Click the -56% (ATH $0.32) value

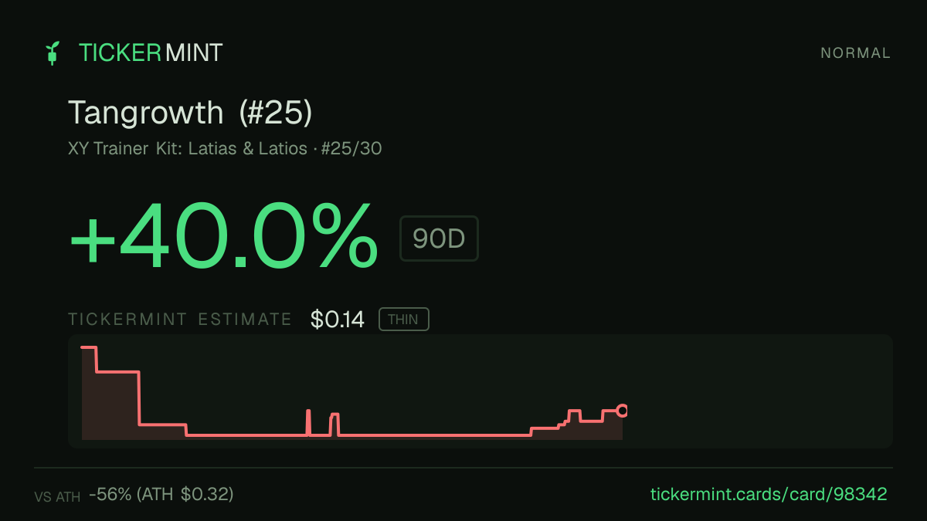[x=161, y=494]
